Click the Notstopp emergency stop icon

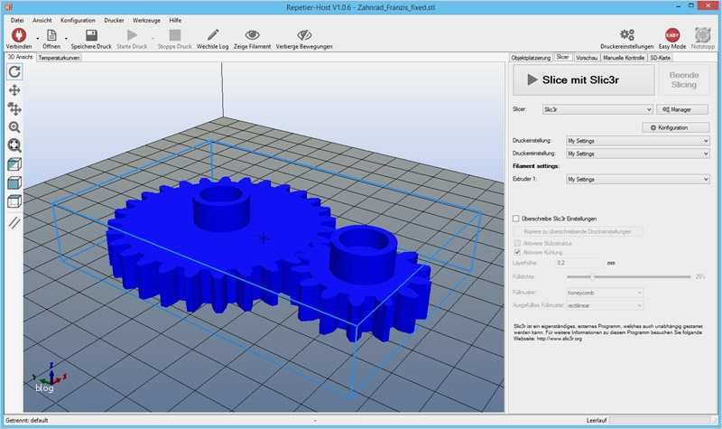click(x=703, y=34)
